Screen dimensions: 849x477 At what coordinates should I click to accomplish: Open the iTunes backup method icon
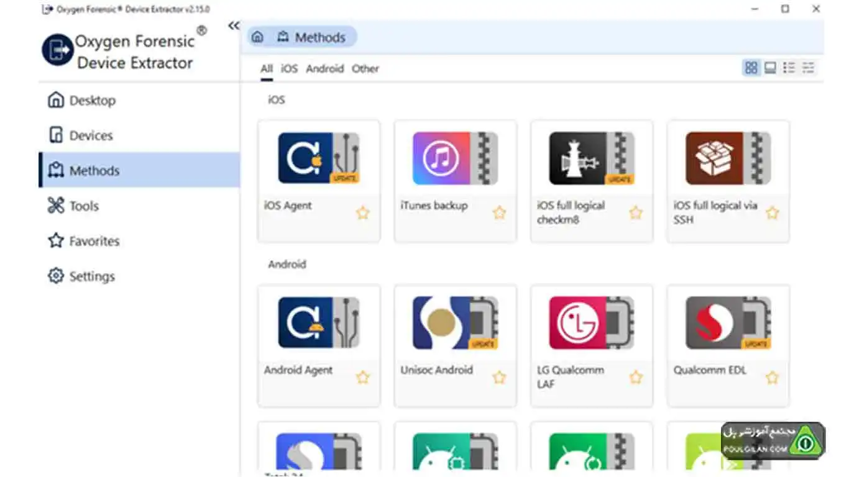[x=455, y=158]
